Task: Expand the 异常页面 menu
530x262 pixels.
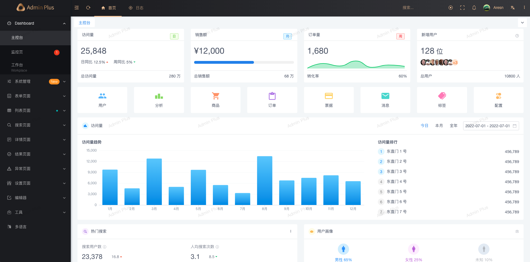Action: [35, 169]
